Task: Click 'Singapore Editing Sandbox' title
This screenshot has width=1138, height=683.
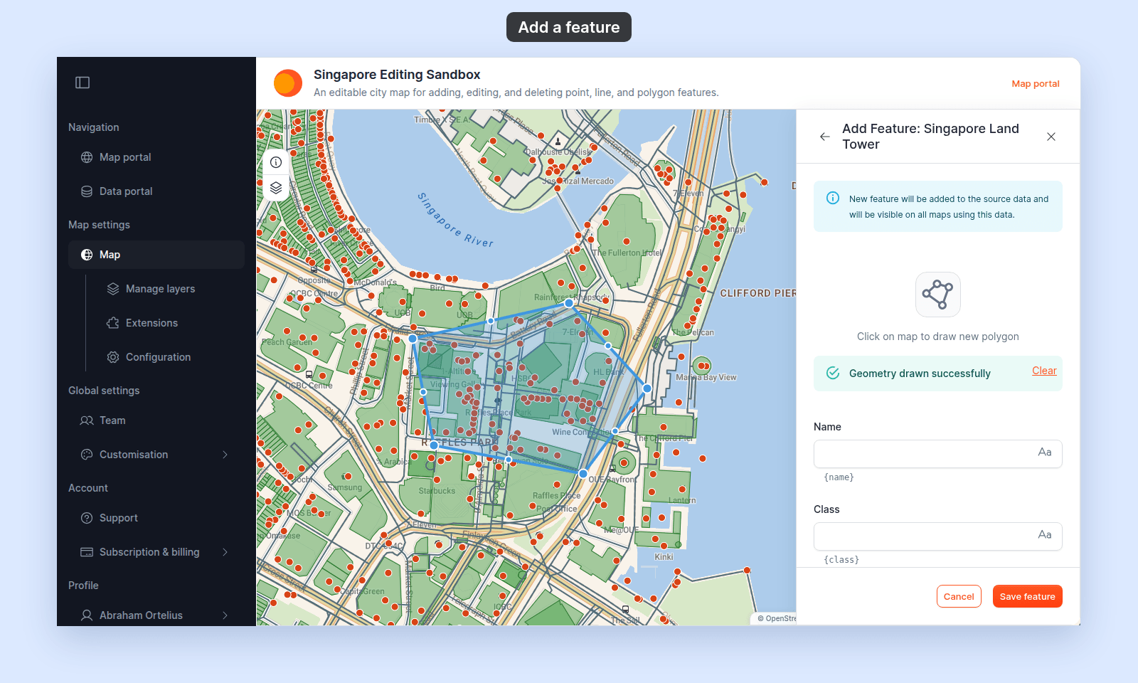Action: (397, 75)
